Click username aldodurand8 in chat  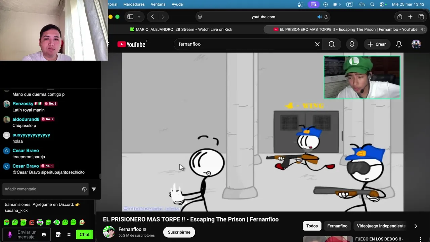click(x=26, y=119)
